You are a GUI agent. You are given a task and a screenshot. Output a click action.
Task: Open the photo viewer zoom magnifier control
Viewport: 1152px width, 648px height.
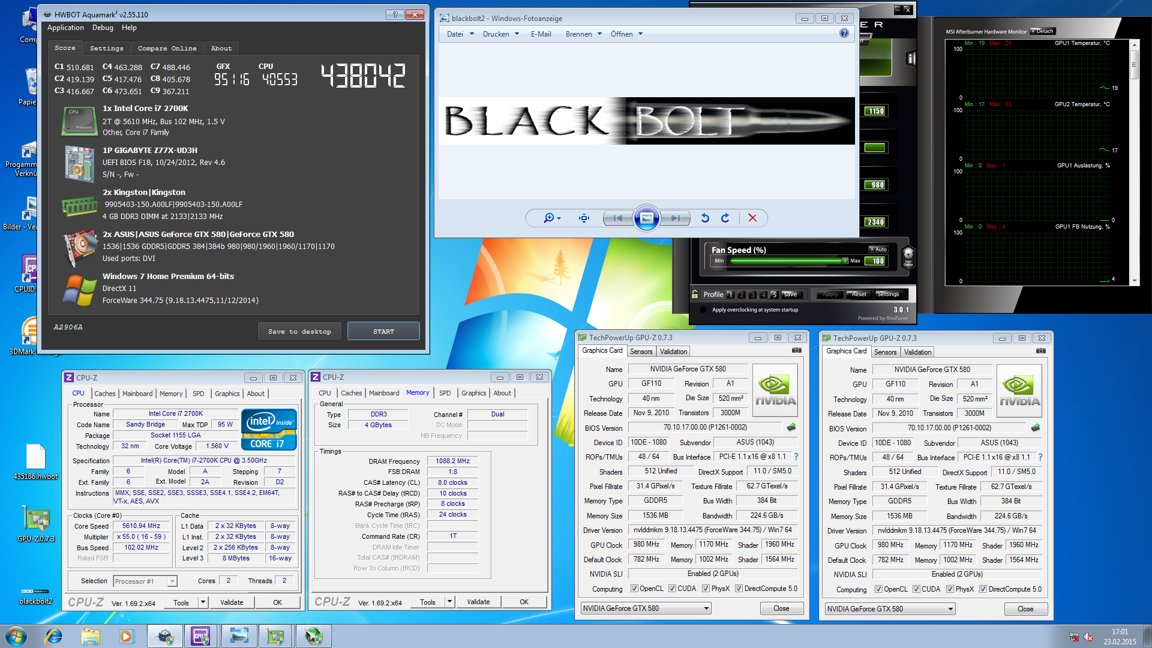pos(552,218)
